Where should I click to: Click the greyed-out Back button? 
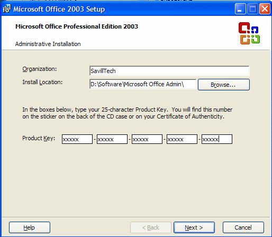pos(151,227)
